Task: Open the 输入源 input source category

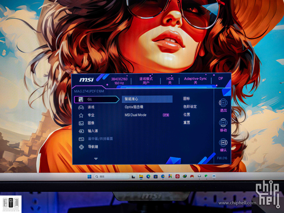Action: [x=88, y=131]
